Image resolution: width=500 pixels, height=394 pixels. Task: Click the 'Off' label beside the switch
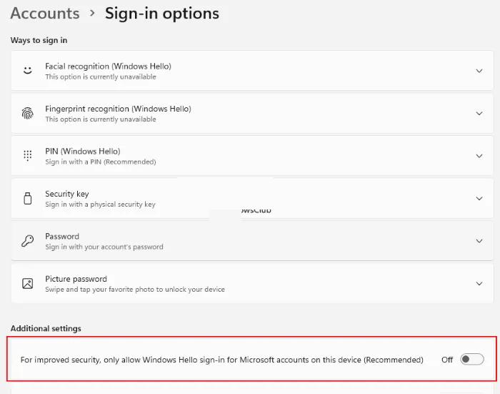pos(447,360)
